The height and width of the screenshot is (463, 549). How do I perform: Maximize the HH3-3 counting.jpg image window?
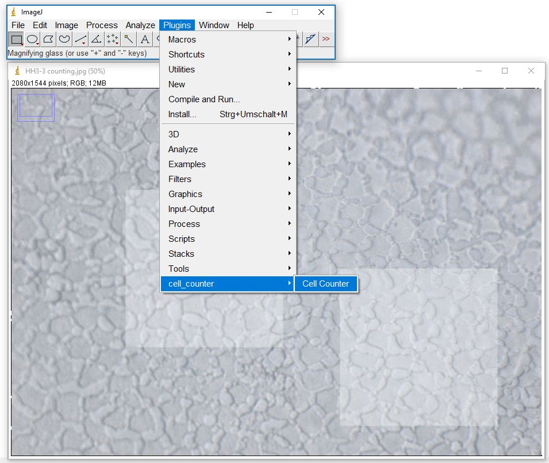pos(505,71)
